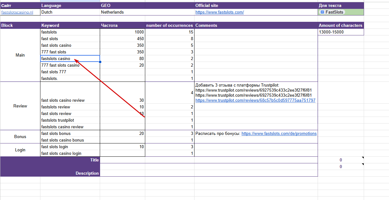Select the "Расписать про бонусы:" comment text

tap(218, 134)
